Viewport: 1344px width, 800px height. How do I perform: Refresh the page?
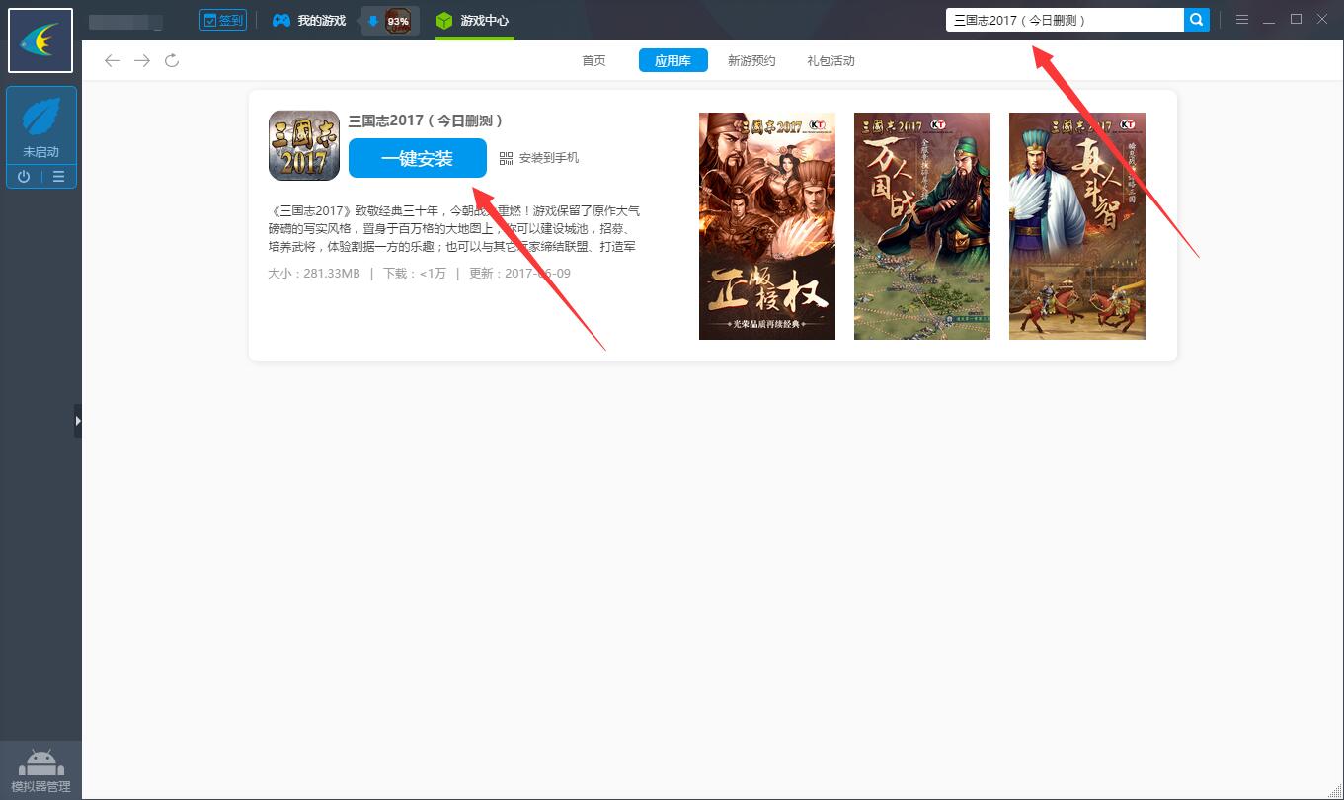172,61
